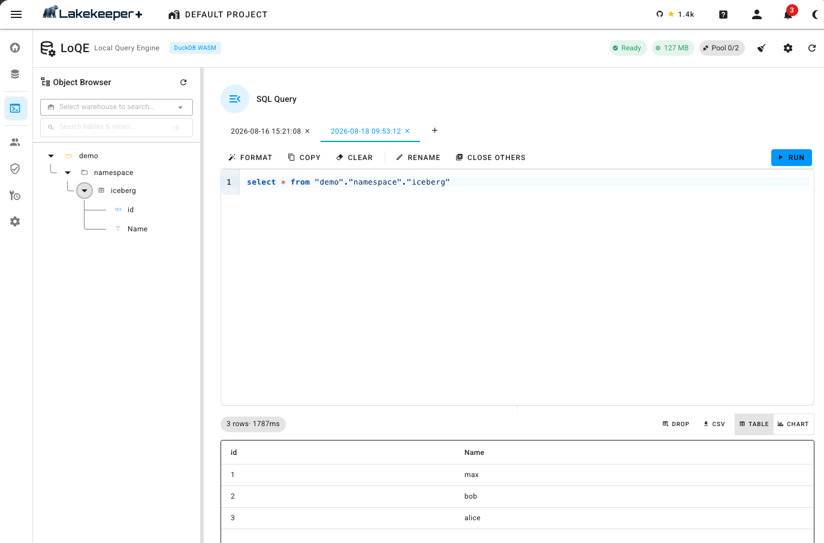The image size is (824, 543).
Task: Open the tasks clock sidebar icon
Action: coord(15,195)
